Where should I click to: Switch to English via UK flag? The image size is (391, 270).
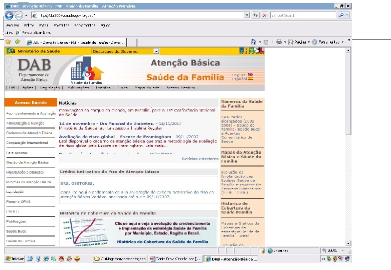251,74
